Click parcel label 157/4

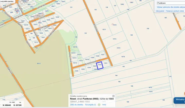(x=118, y=48)
